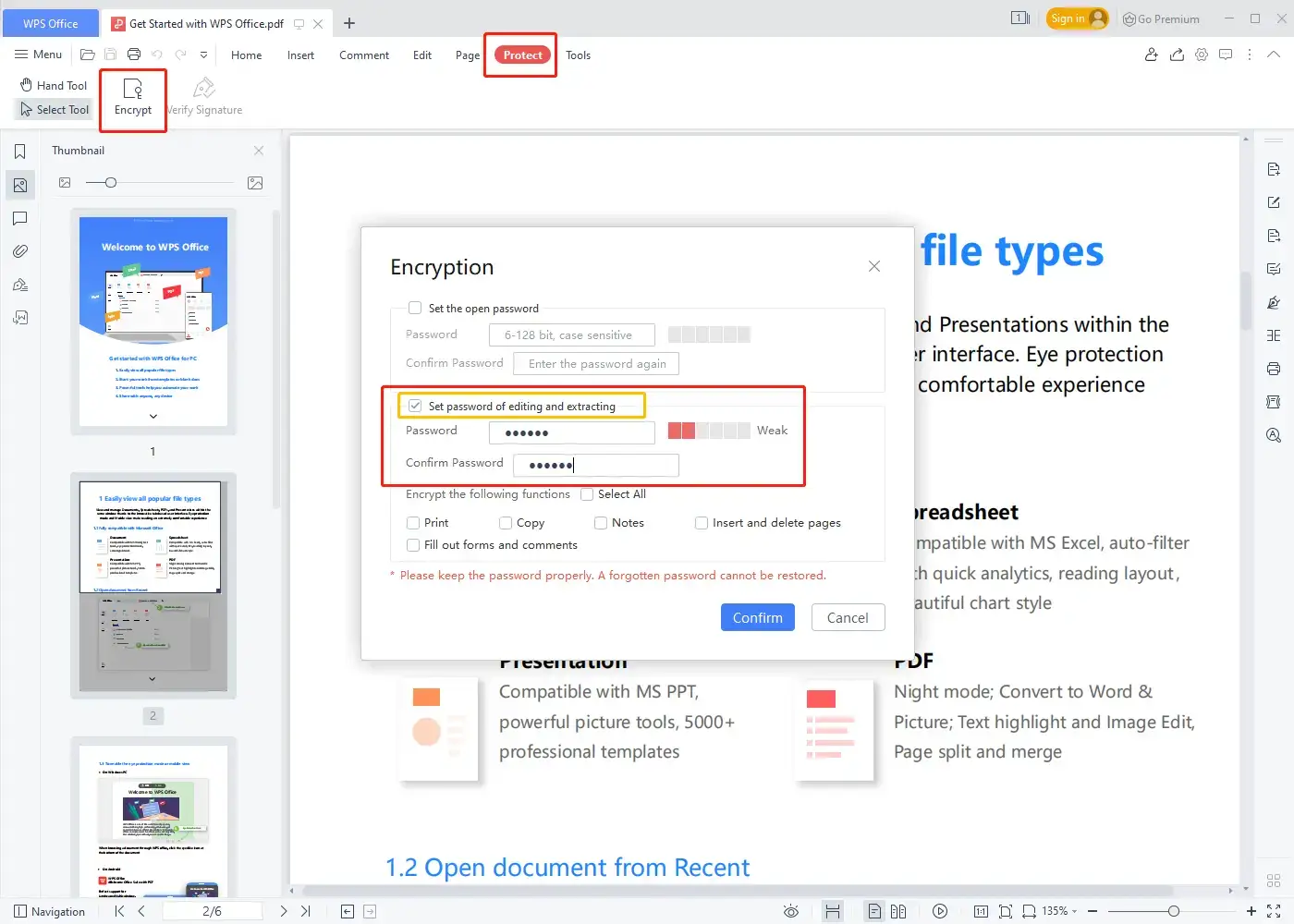This screenshot has height=924, width=1294.
Task: Open the comments panel in left sidebar
Action: (x=20, y=218)
